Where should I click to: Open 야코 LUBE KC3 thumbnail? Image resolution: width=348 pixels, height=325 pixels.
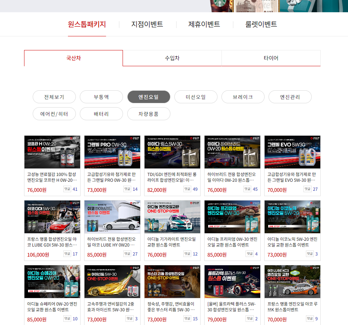tap(292, 281)
